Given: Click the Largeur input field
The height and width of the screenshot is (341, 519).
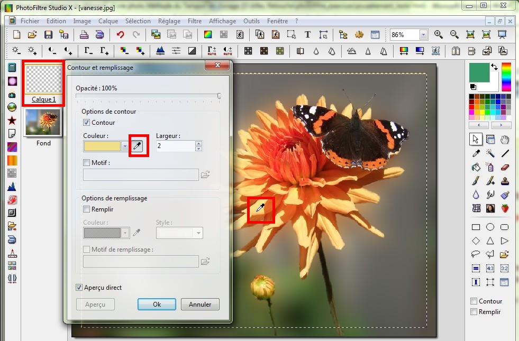Looking at the screenshot, I should pos(176,146).
